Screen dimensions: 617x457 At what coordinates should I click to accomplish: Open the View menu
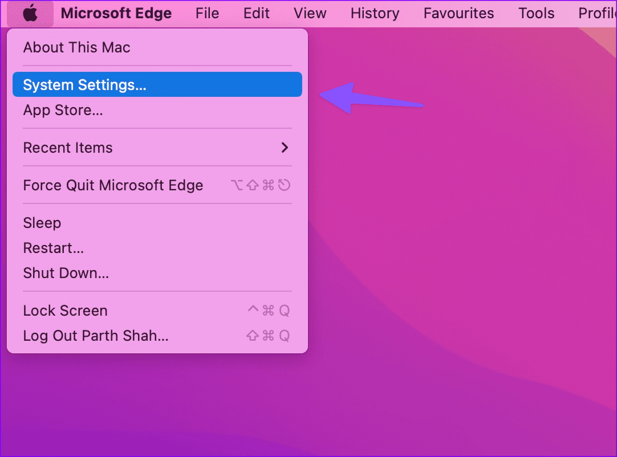310,13
